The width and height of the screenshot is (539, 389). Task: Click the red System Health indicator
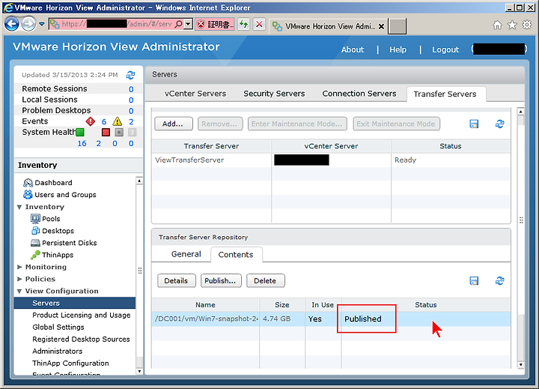106,132
